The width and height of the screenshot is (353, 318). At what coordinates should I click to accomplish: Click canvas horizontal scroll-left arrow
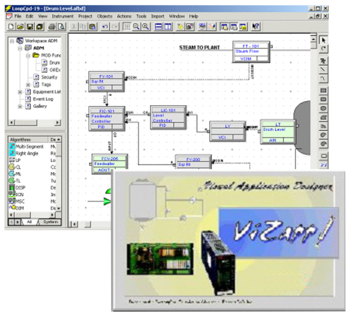pyautogui.click(x=75, y=224)
